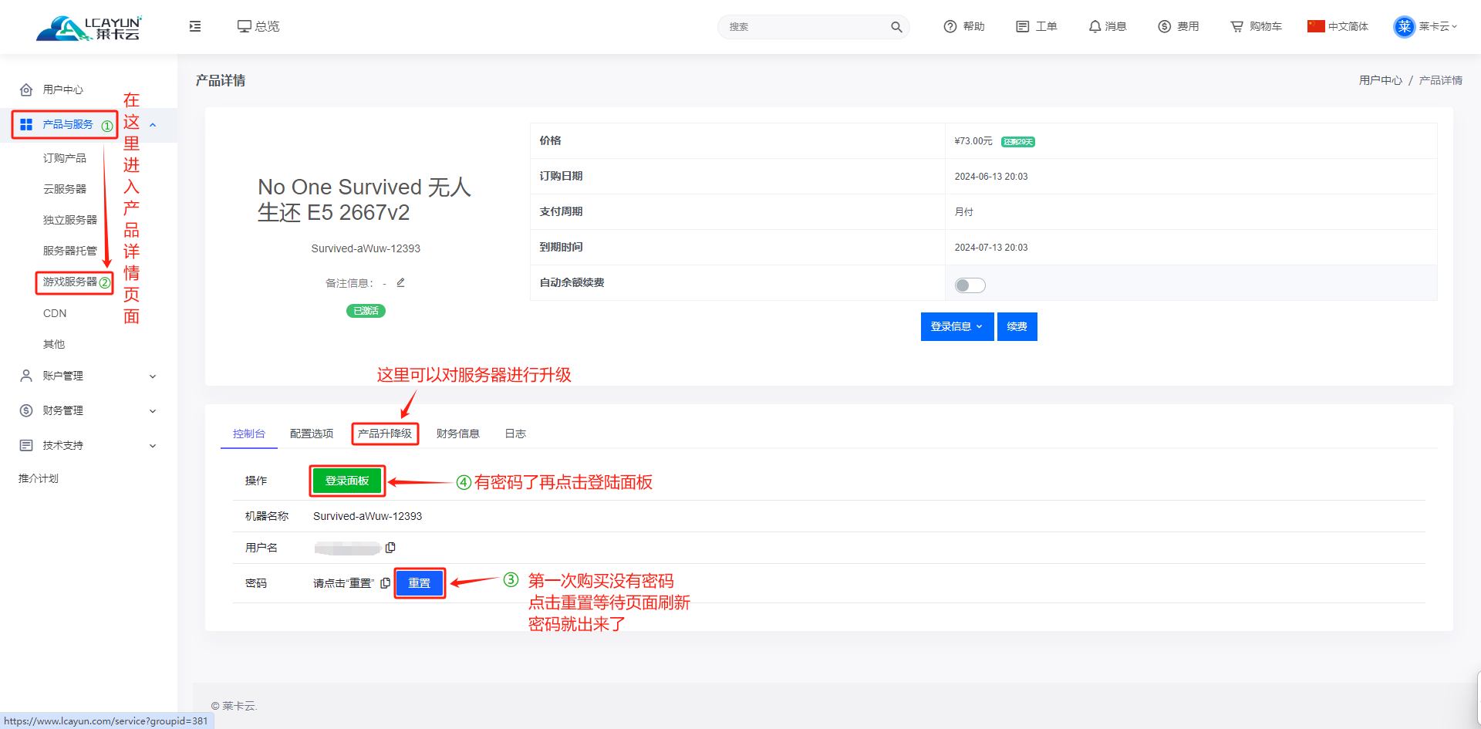Toggle 自动余额续费 switch
Image resolution: width=1481 pixels, height=729 pixels.
[970, 285]
